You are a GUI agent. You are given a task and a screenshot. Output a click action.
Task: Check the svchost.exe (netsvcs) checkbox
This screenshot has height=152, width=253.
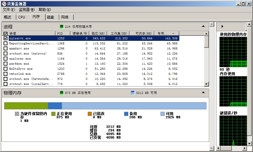coord(5,53)
